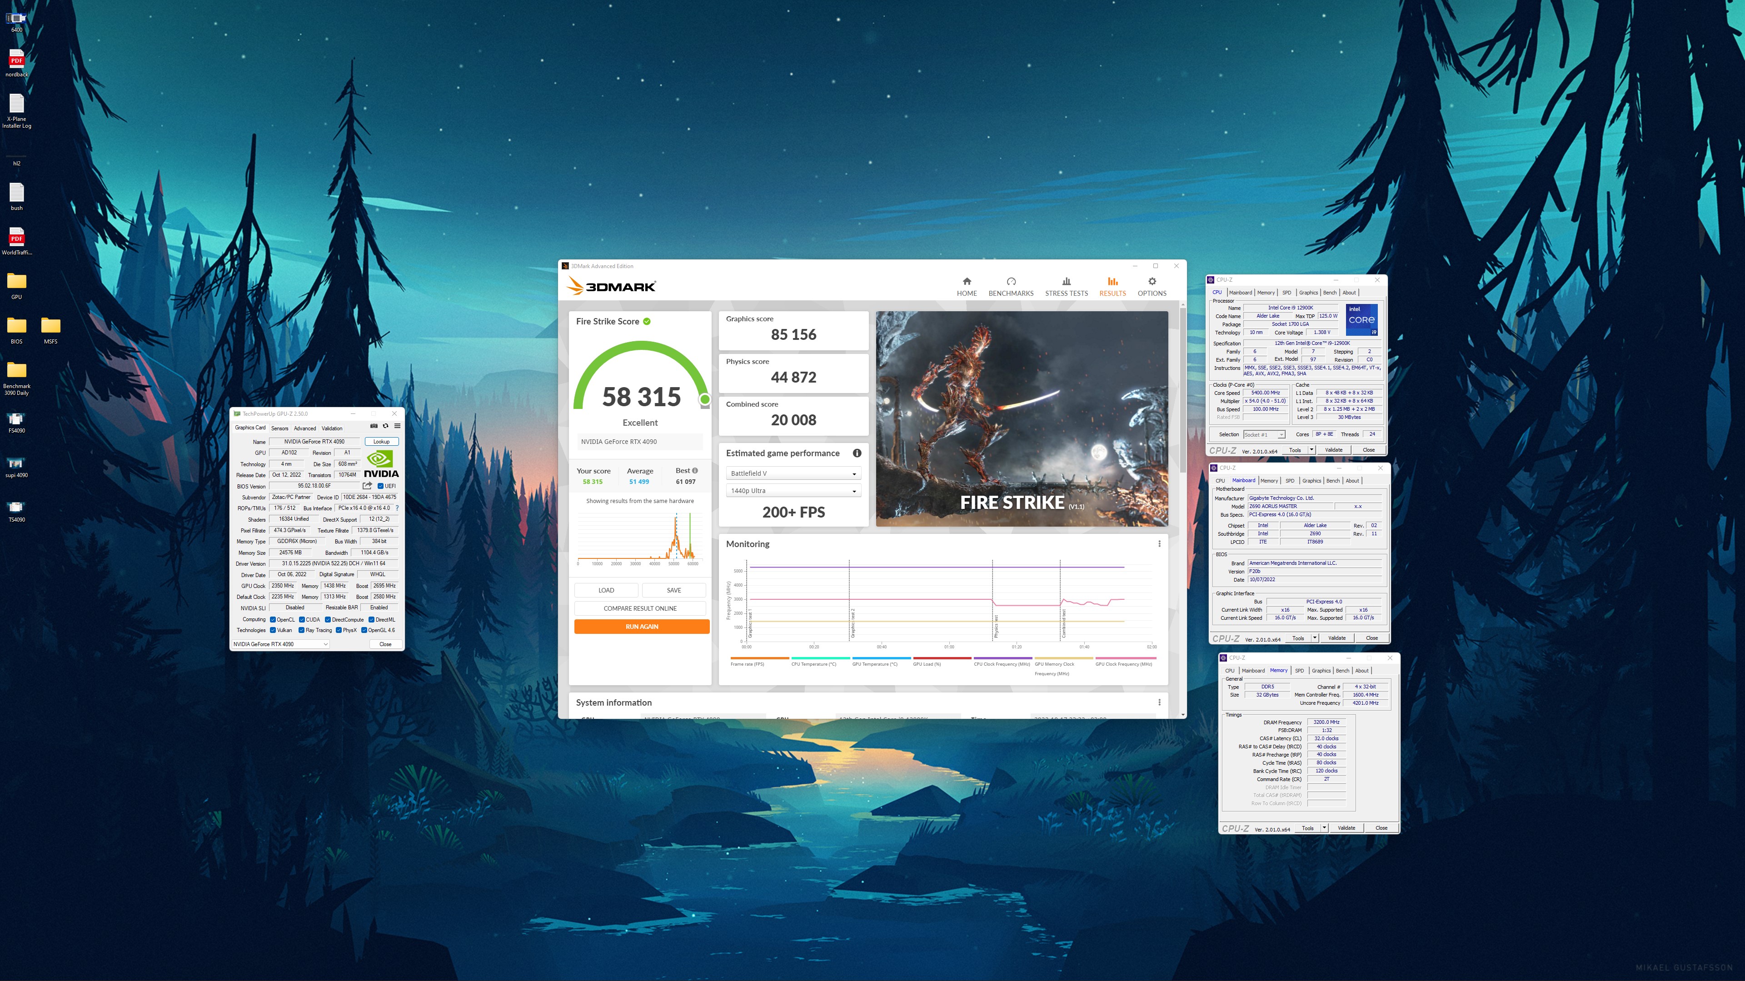1745x981 pixels.
Task: Expand the Tools arrow in the CPU-Z CPU window
Action: click(1311, 450)
